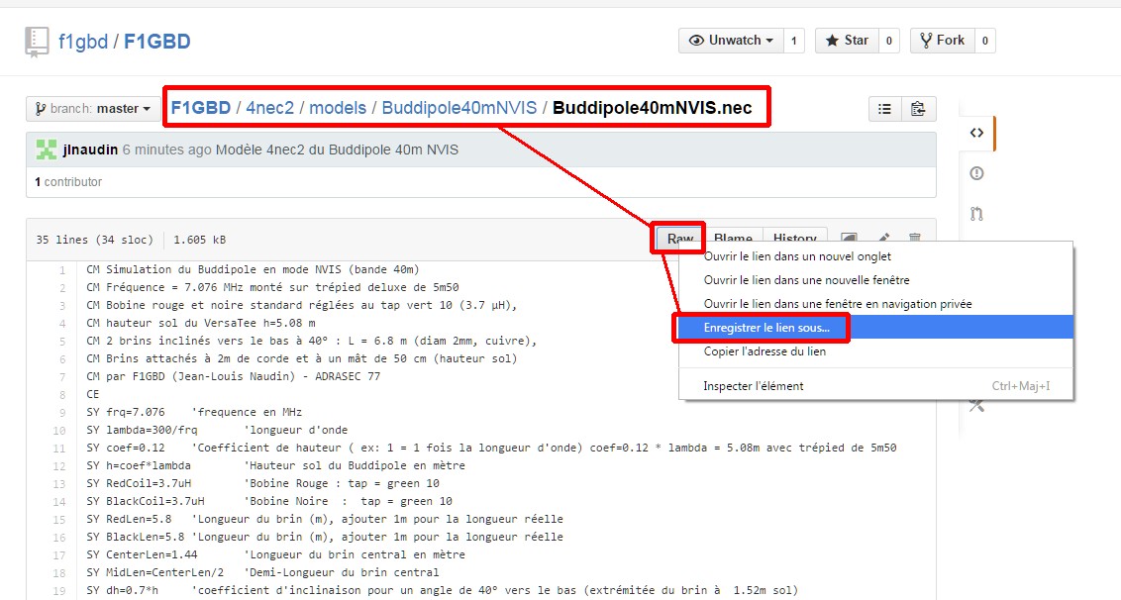
Task: Go to Buddipole40mNVIS folder in breadcrumb
Action: (459, 108)
